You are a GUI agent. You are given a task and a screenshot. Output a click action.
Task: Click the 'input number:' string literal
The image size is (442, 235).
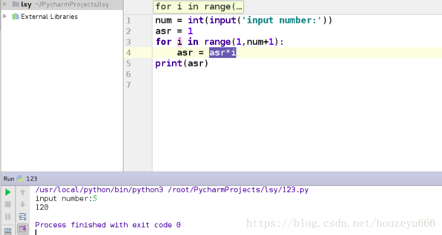282,20
